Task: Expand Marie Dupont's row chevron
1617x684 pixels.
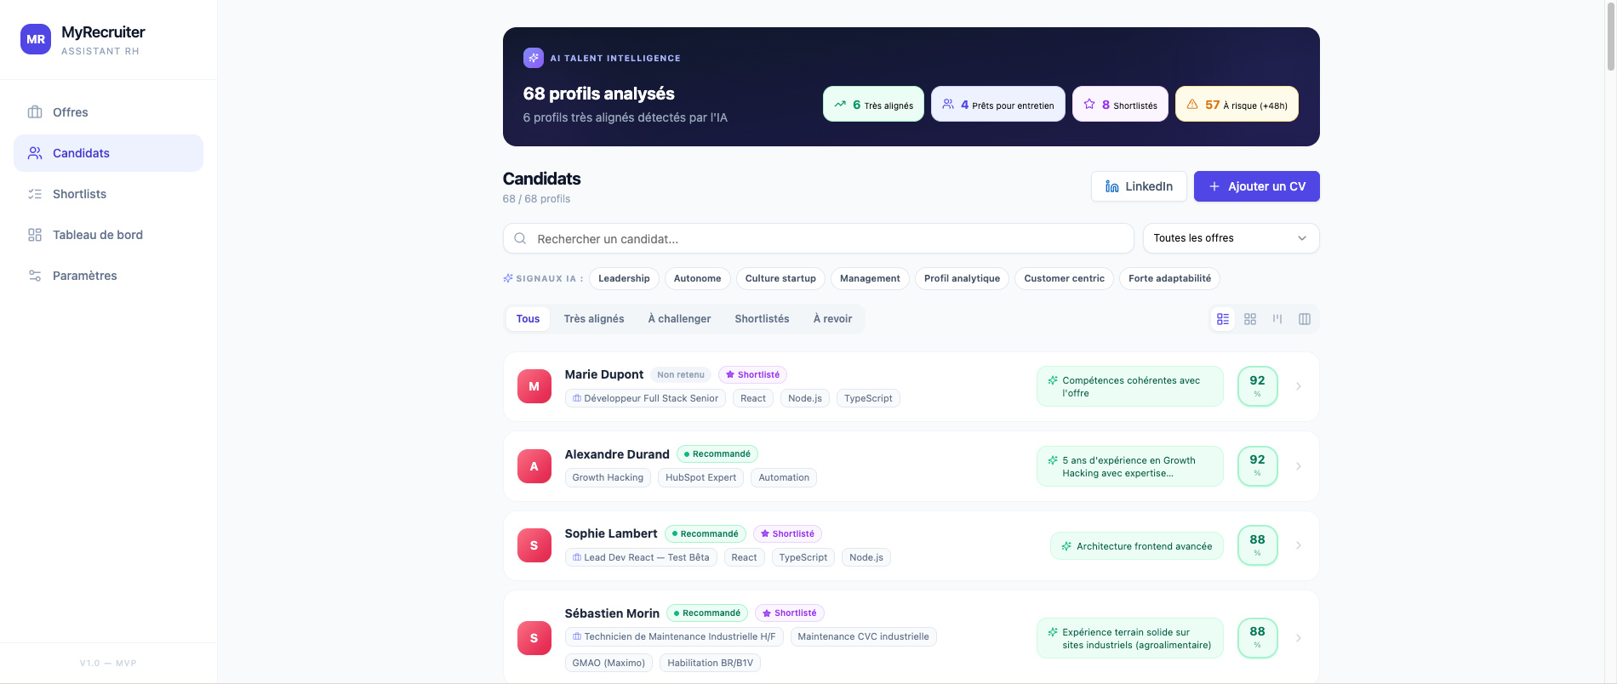Action: tap(1299, 386)
